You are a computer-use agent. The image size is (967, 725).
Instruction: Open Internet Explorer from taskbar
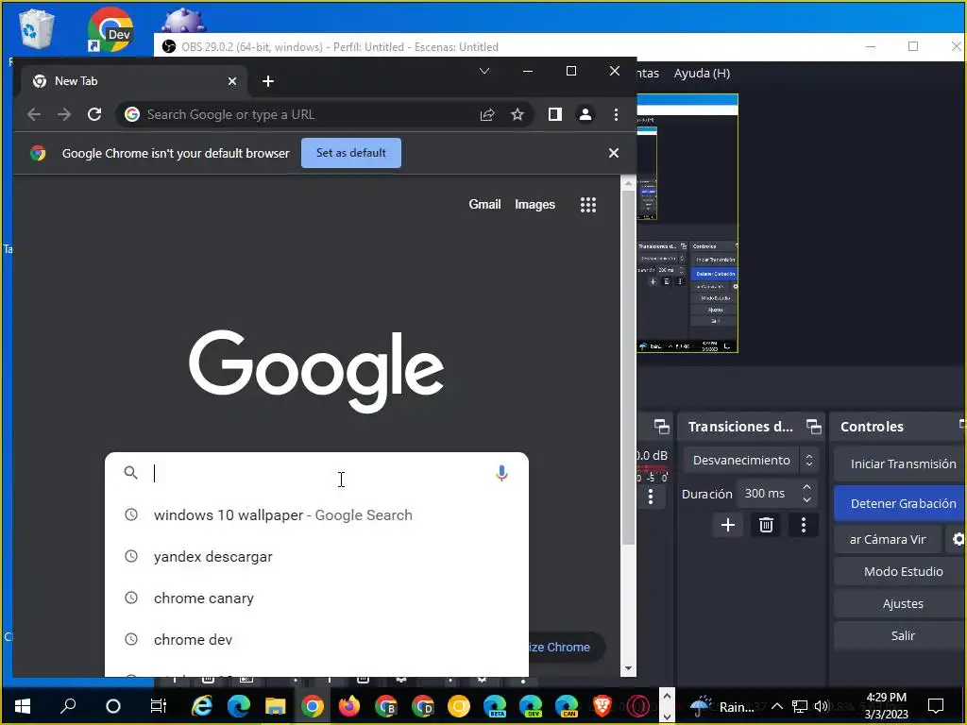tap(201, 706)
